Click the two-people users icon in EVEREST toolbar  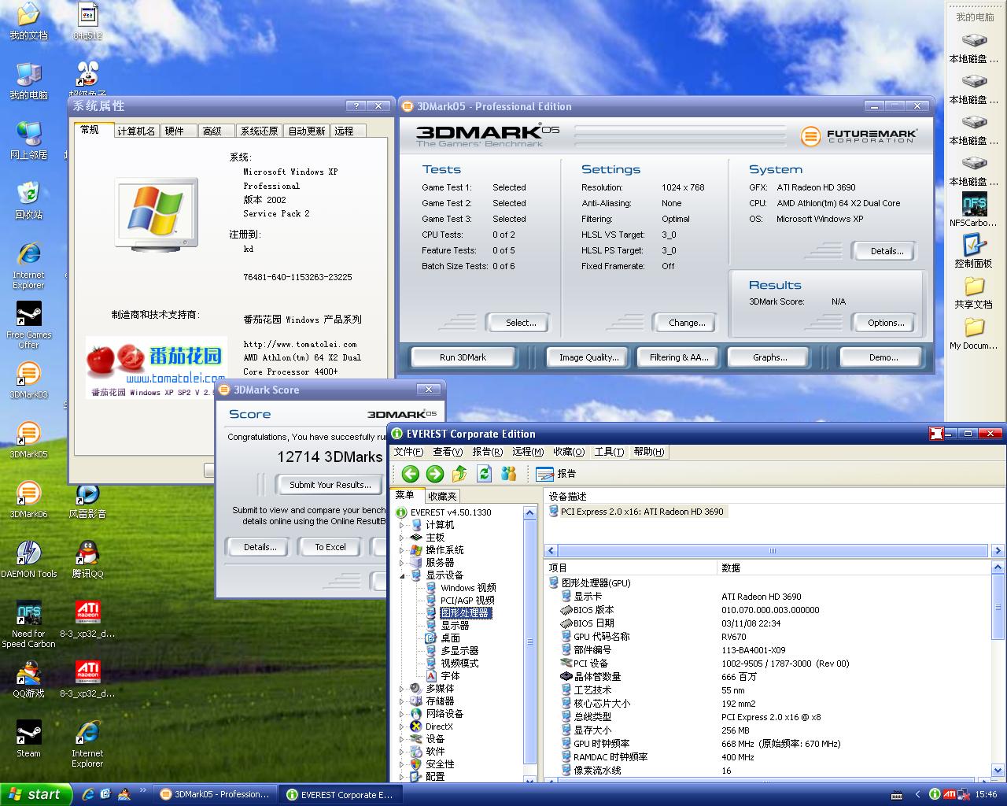pos(509,473)
